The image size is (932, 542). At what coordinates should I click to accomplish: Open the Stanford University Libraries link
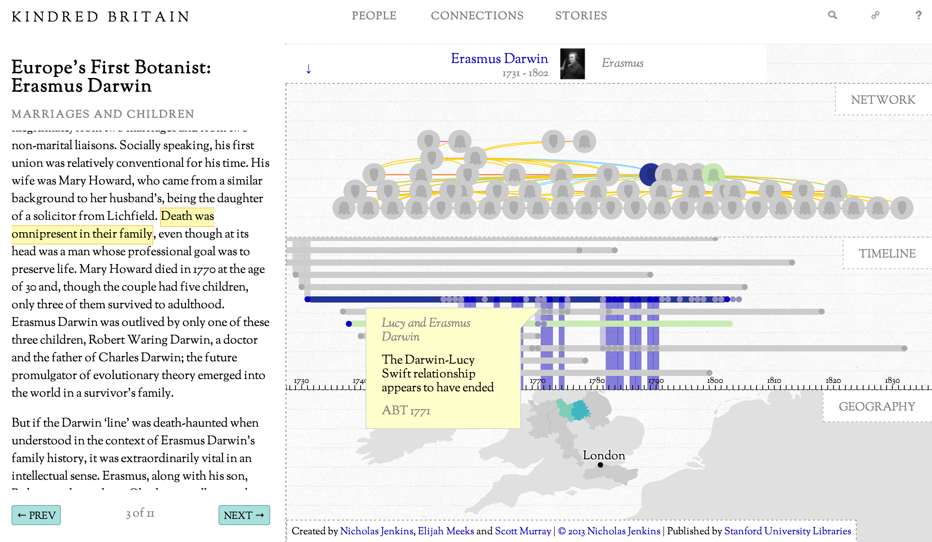[x=788, y=531]
